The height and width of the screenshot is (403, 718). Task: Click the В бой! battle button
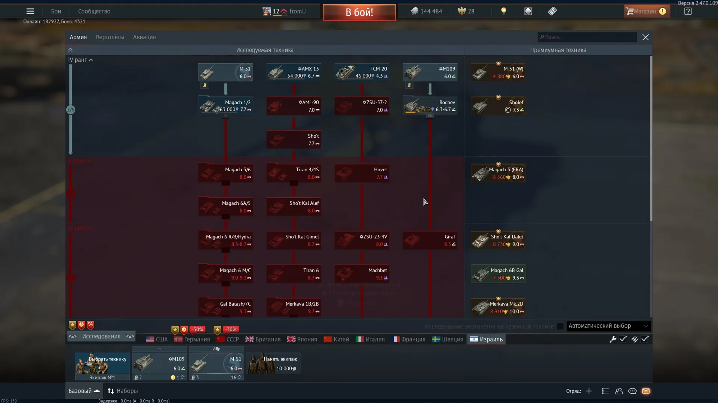pyautogui.click(x=359, y=12)
